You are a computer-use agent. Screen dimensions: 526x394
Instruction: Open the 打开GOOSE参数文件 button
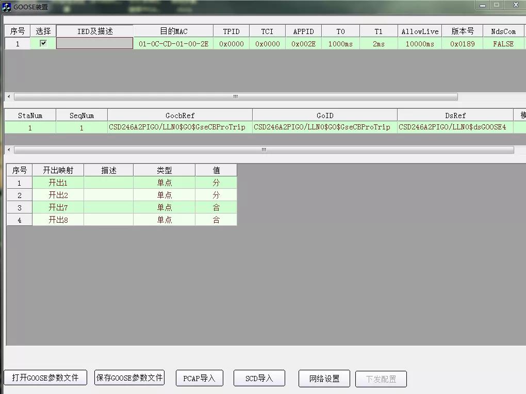45,378
